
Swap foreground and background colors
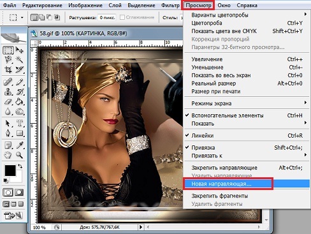(x=20, y=166)
